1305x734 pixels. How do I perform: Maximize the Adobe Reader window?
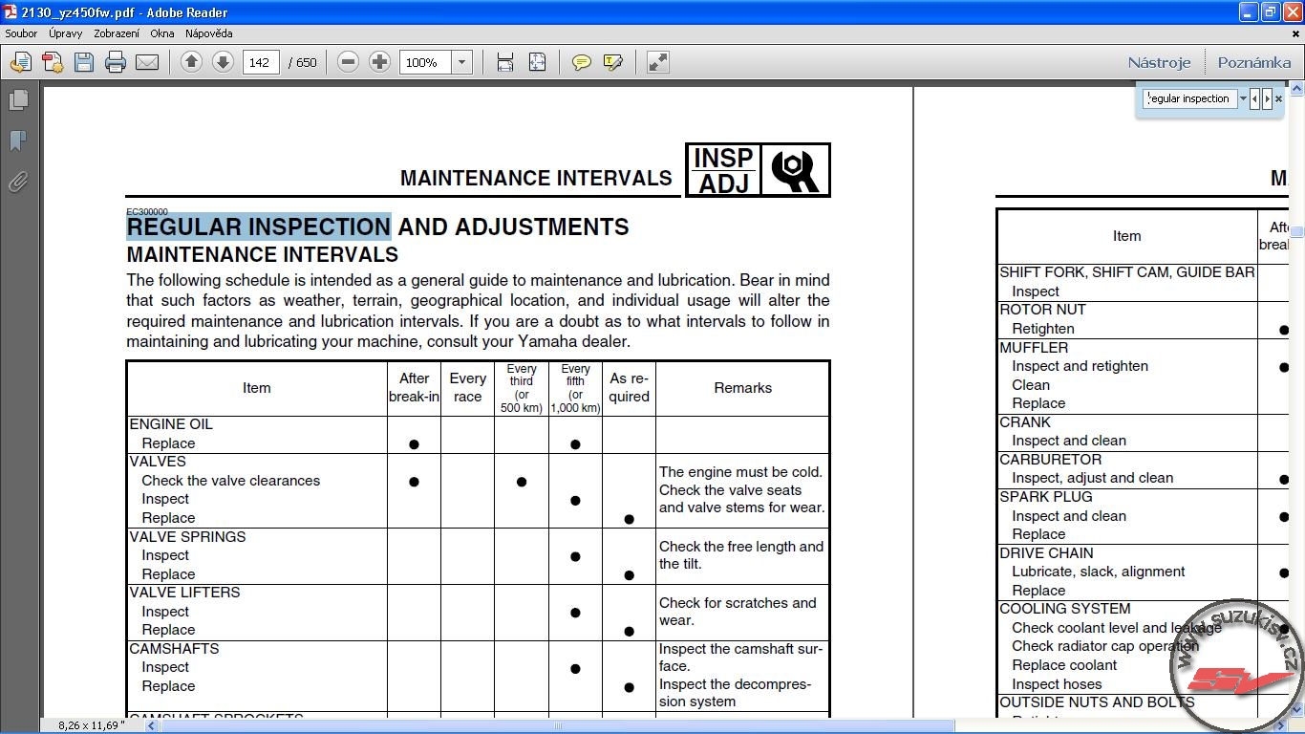(x=1271, y=12)
